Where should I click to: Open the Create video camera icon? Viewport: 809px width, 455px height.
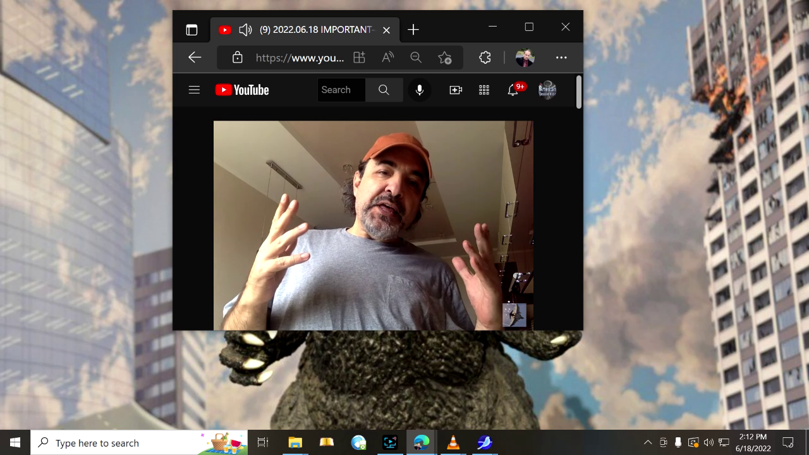click(456, 90)
